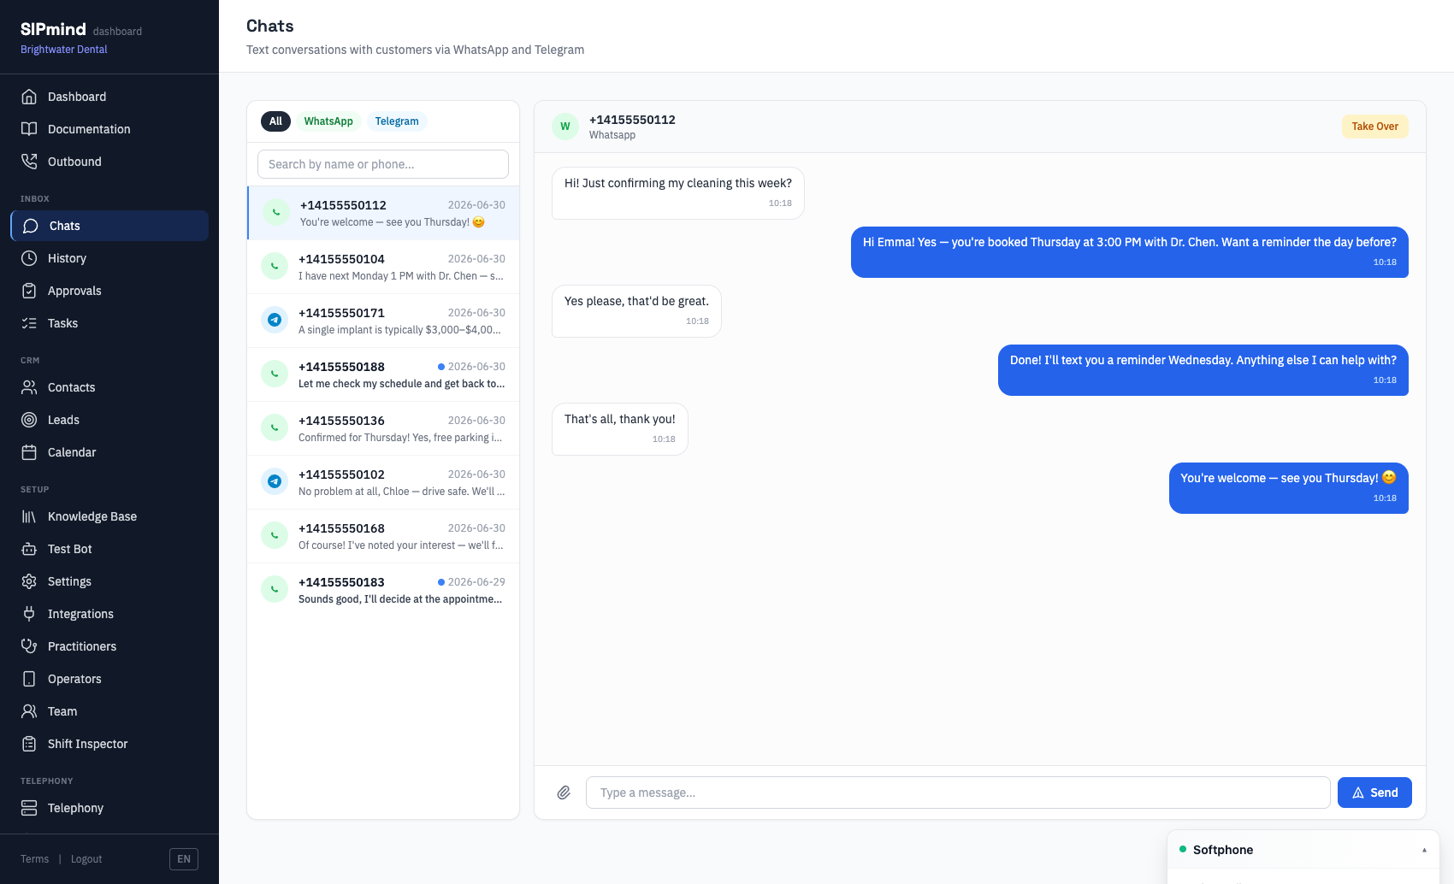
Task: Filter chats by Telegram
Action: click(397, 121)
